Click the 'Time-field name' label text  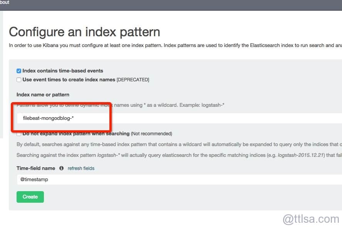36,168
